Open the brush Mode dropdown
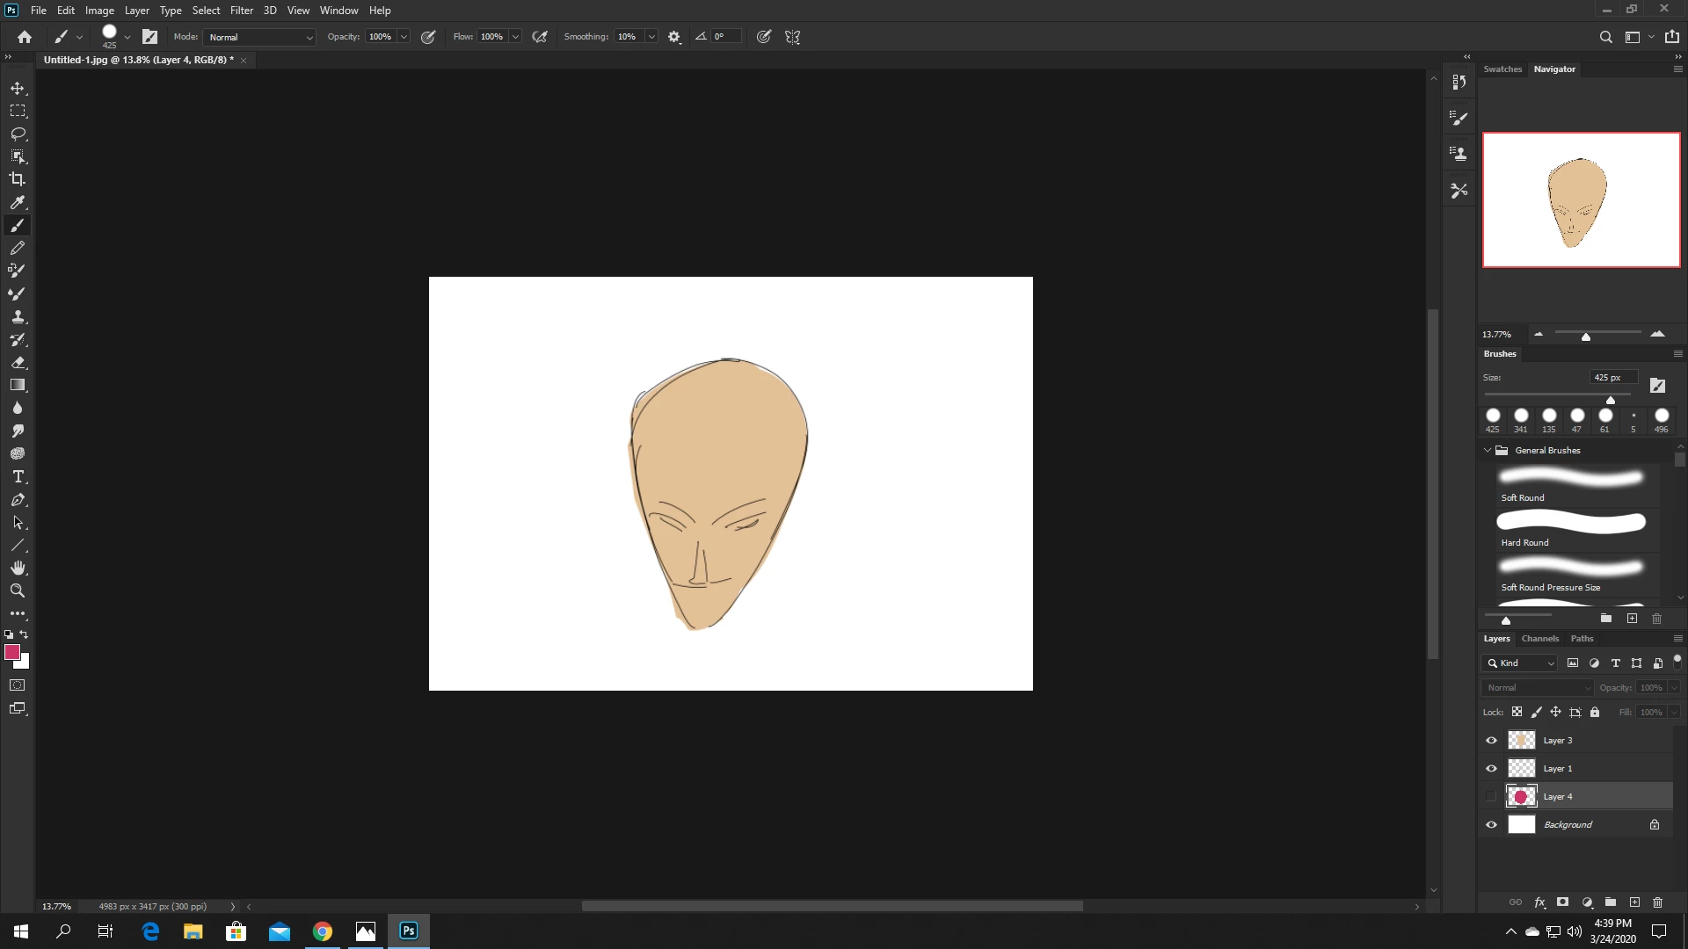The height and width of the screenshot is (949, 1688). click(259, 37)
